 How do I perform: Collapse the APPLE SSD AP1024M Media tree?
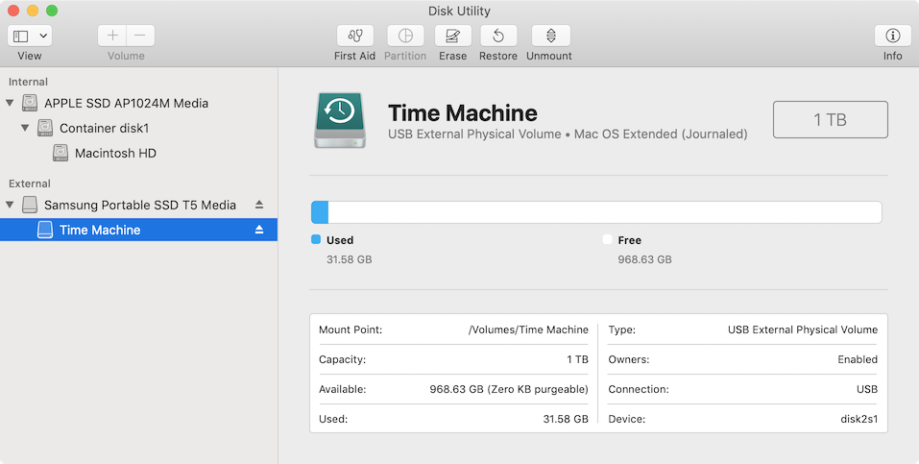[11, 103]
